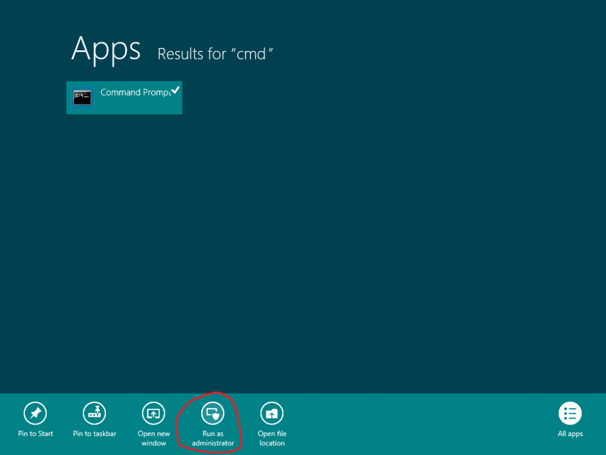
Task: Click the black Command Prompt console icon
Action: pos(82,98)
